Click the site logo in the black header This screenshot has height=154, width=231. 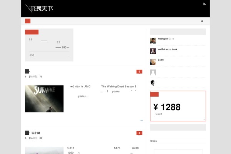39,8
